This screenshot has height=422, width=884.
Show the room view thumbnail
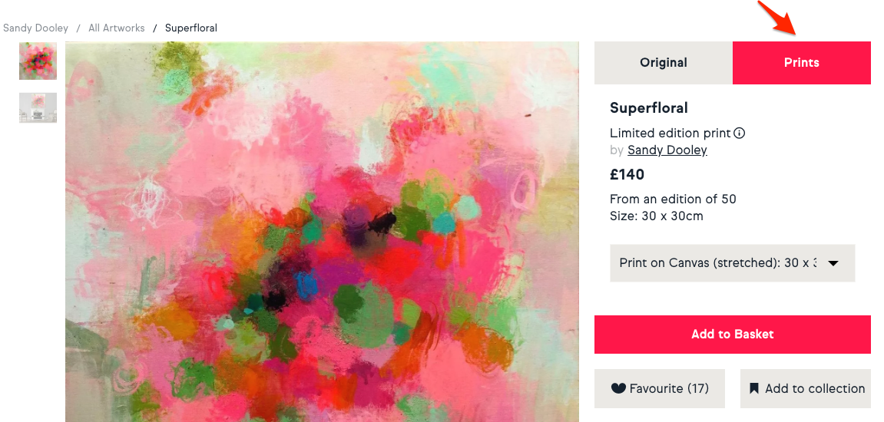[x=38, y=108]
